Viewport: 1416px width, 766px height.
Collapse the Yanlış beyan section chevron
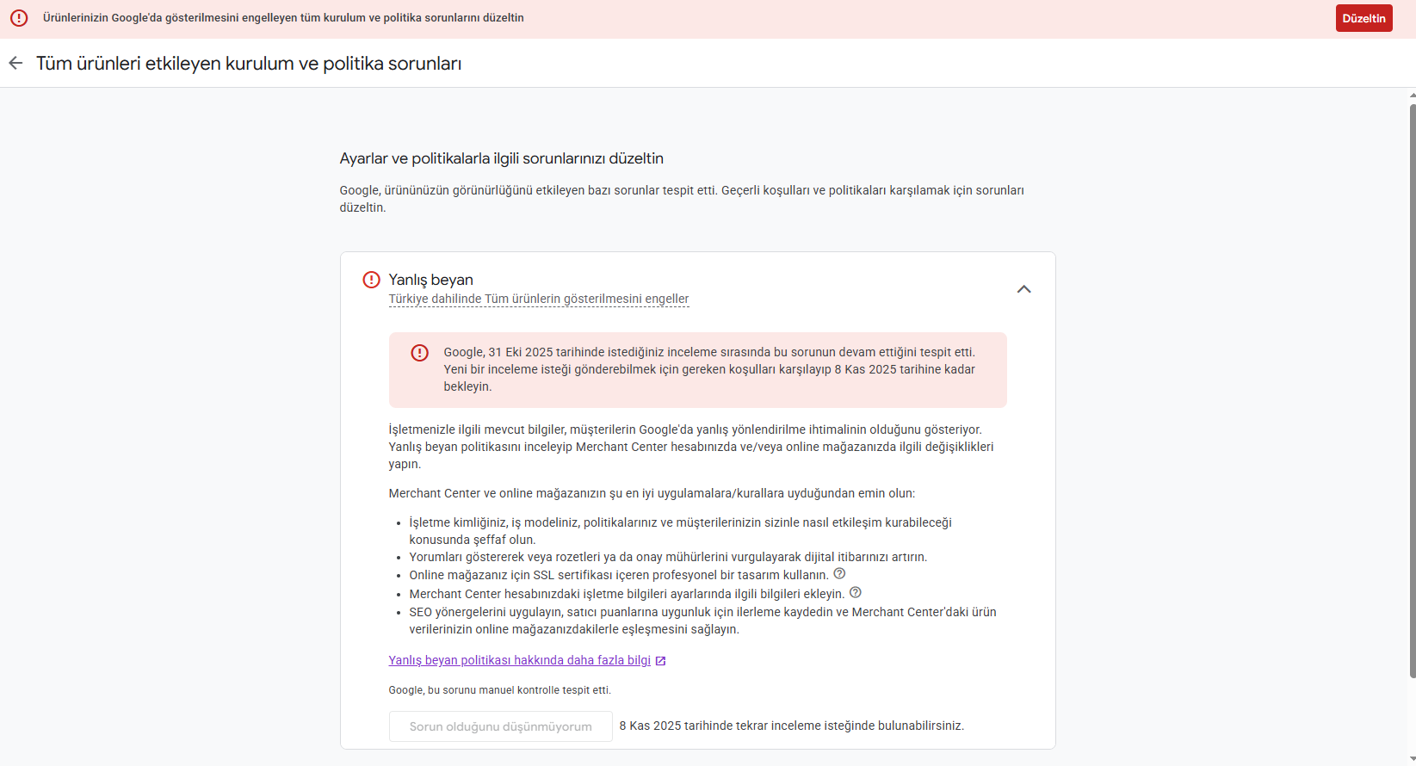click(1023, 289)
